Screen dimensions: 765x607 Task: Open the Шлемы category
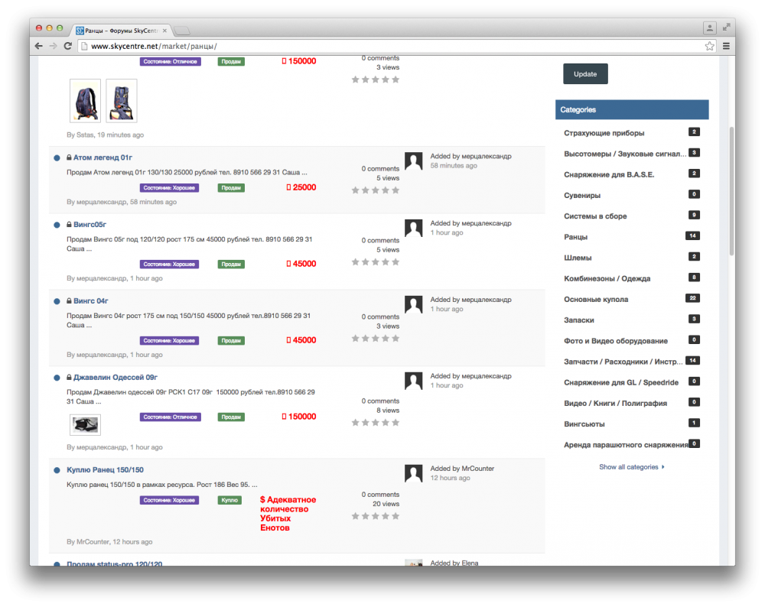click(x=578, y=258)
